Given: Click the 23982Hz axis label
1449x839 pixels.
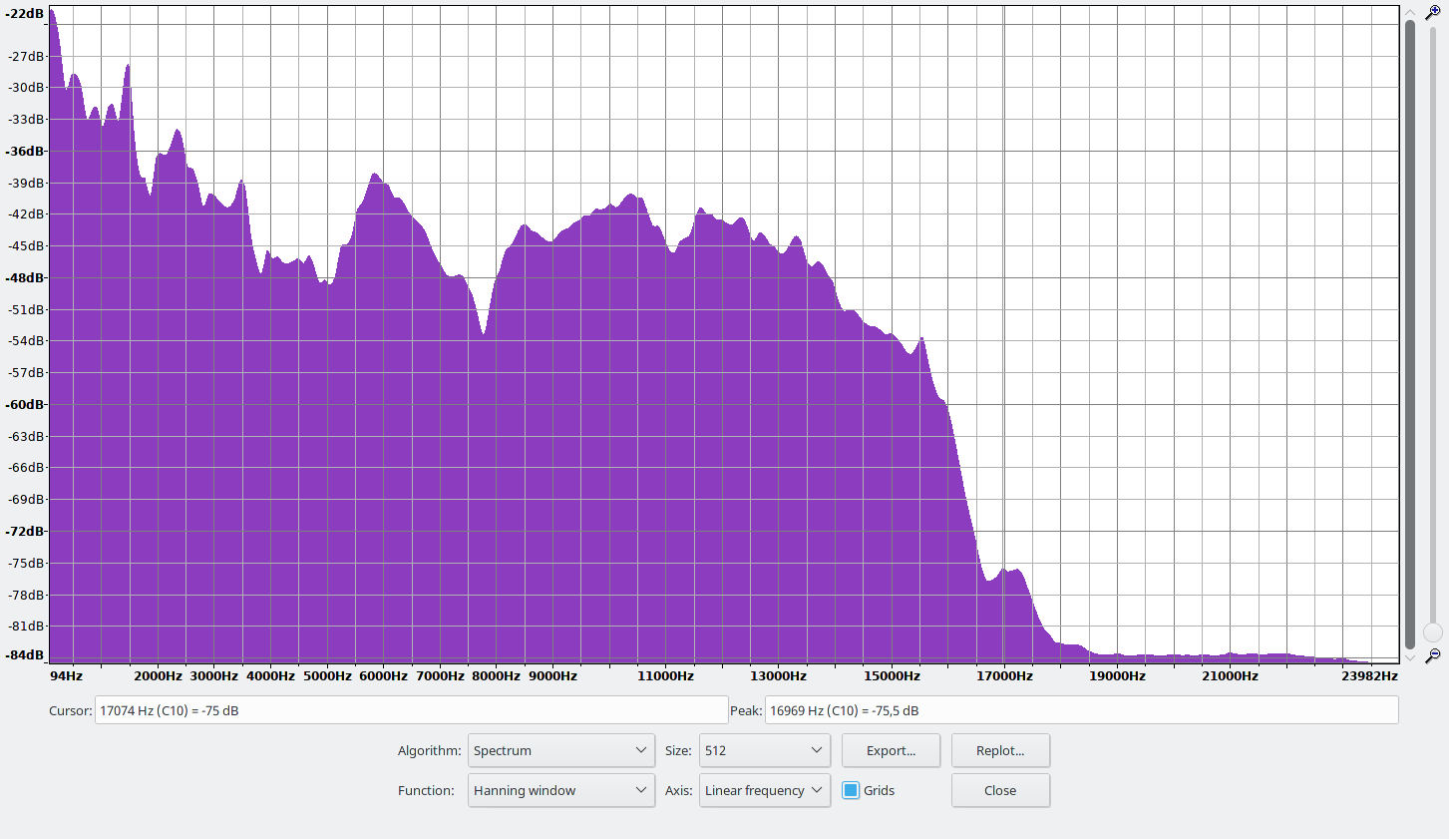Looking at the screenshot, I should (x=1369, y=675).
